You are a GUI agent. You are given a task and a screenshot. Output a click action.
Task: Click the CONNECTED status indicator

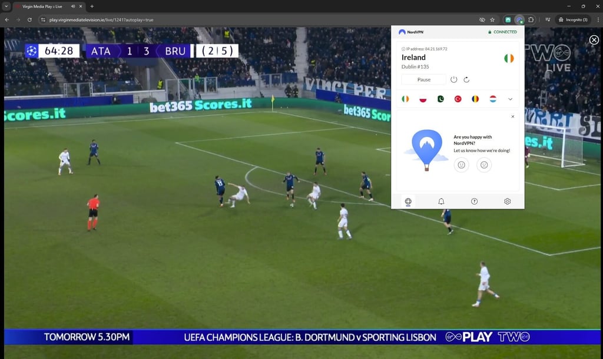[503, 32]
